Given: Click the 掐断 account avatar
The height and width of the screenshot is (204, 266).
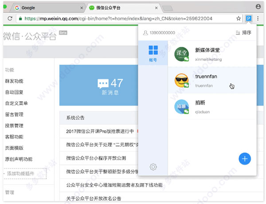Looking at the screenshot, I should coord(181,106).
